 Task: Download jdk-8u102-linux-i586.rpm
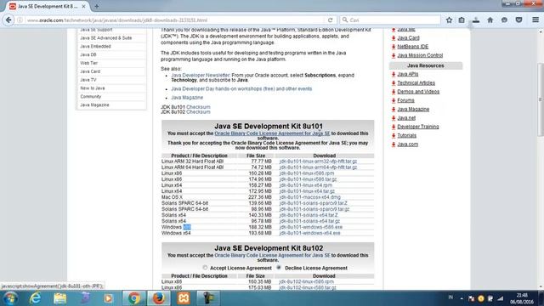306,281
